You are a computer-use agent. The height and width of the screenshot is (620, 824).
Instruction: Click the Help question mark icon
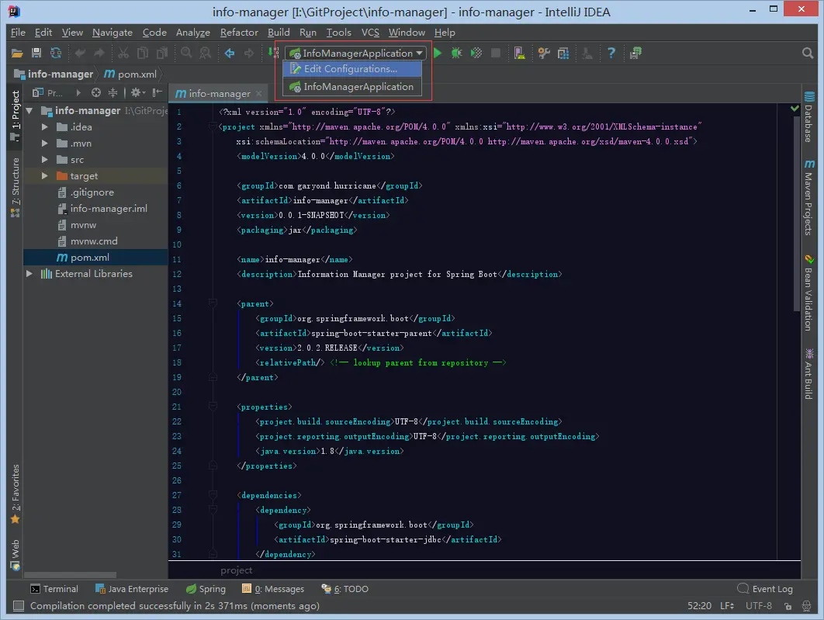611,53
